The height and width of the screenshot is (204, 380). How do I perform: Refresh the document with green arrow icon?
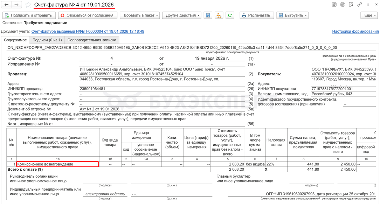pos(230,15)
